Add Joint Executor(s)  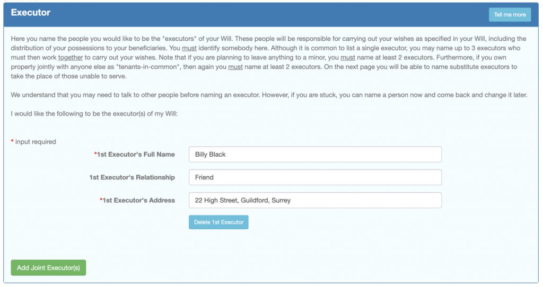click(48, 267)
